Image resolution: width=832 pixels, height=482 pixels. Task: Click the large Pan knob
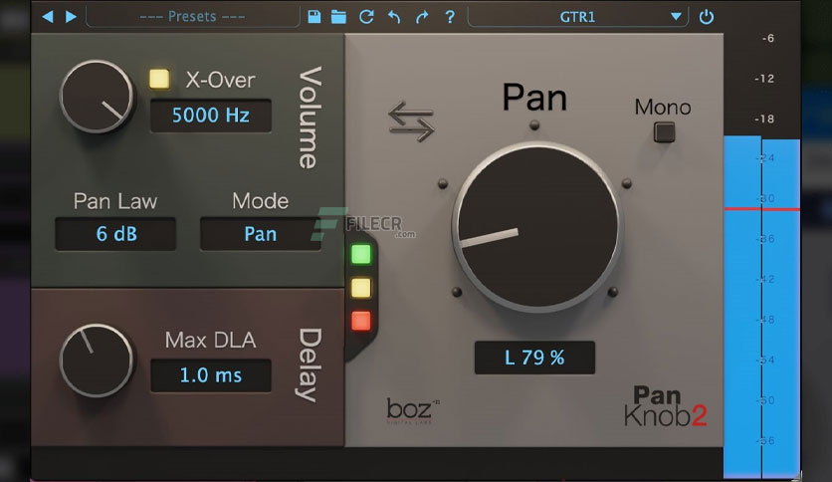(x=537, y=227)
